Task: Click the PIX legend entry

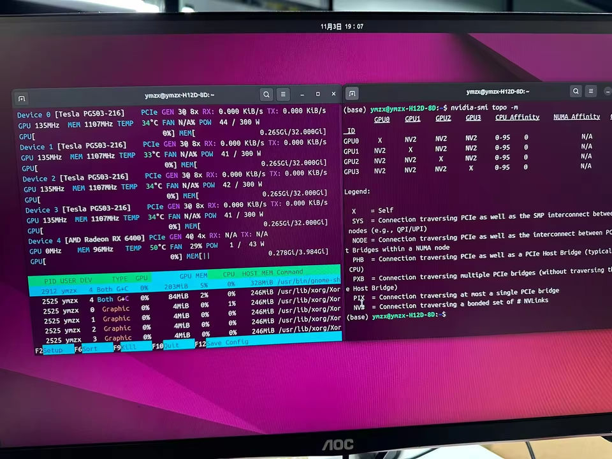Action: (456, 295)
